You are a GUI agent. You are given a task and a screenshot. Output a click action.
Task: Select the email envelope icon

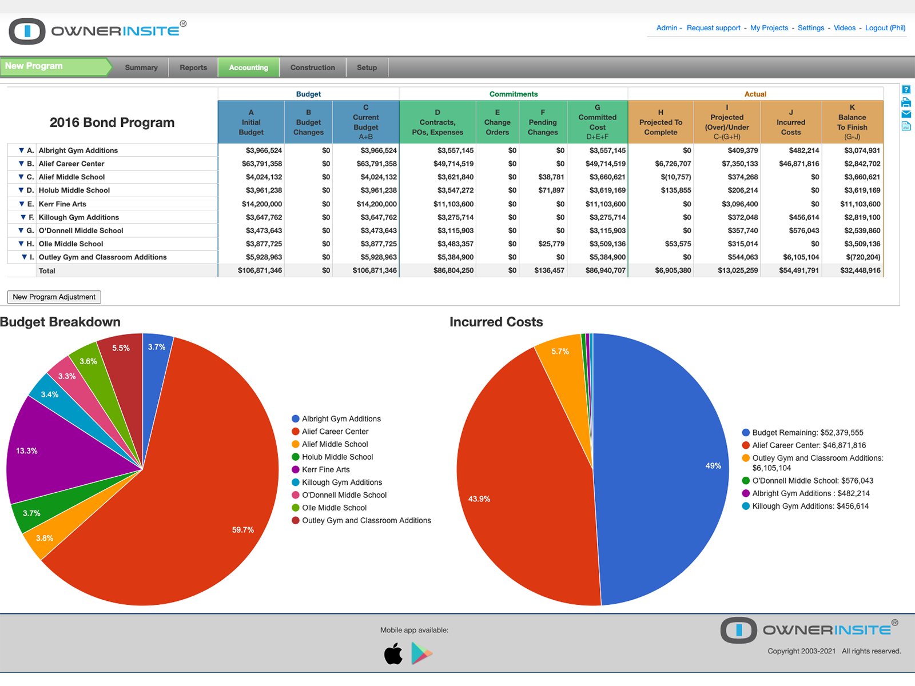click(906, 114)
